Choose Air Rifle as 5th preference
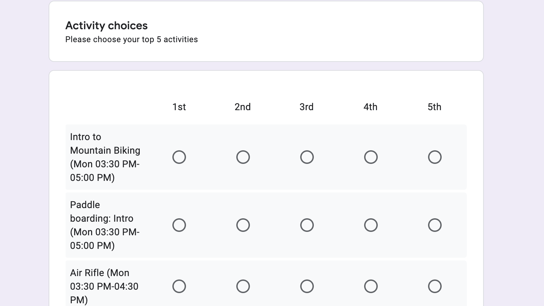 (x=435, y=286)
